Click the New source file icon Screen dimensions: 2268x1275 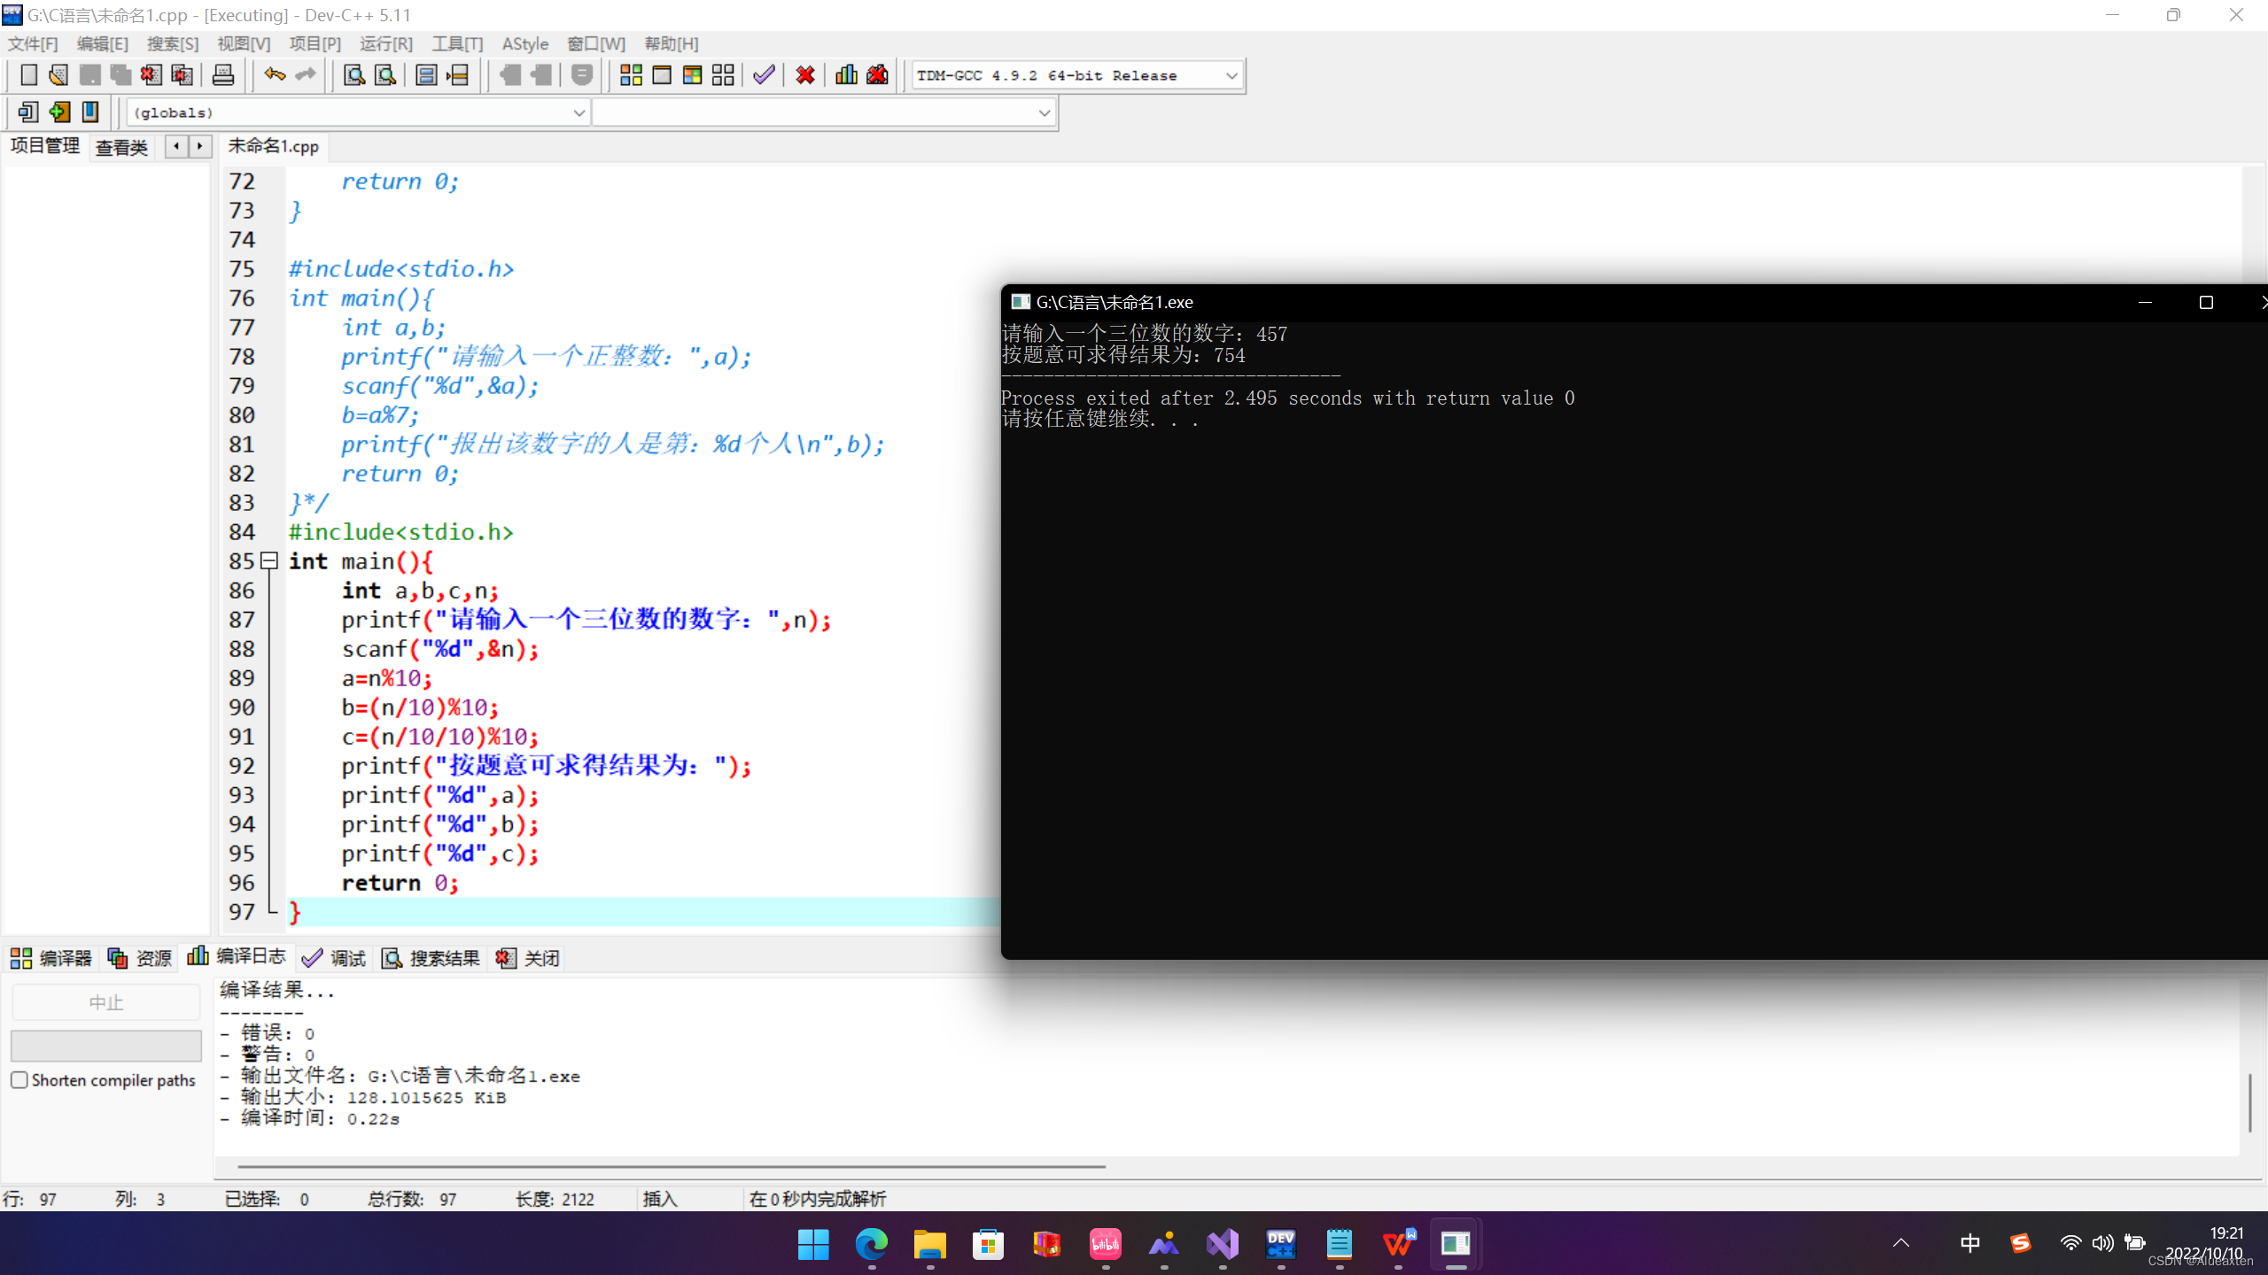[28, 75]
